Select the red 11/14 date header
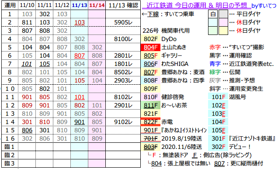Image resolution: width=278 pixels, height=169 pixels. click(97, 5)
